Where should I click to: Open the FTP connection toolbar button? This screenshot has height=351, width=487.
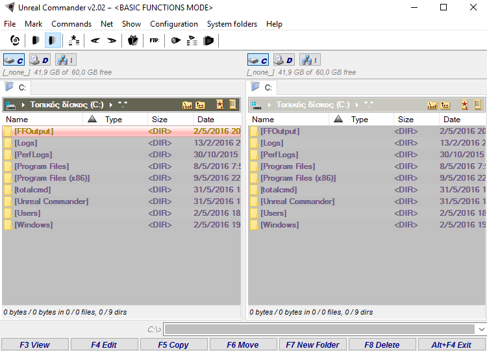pos(155,40)
